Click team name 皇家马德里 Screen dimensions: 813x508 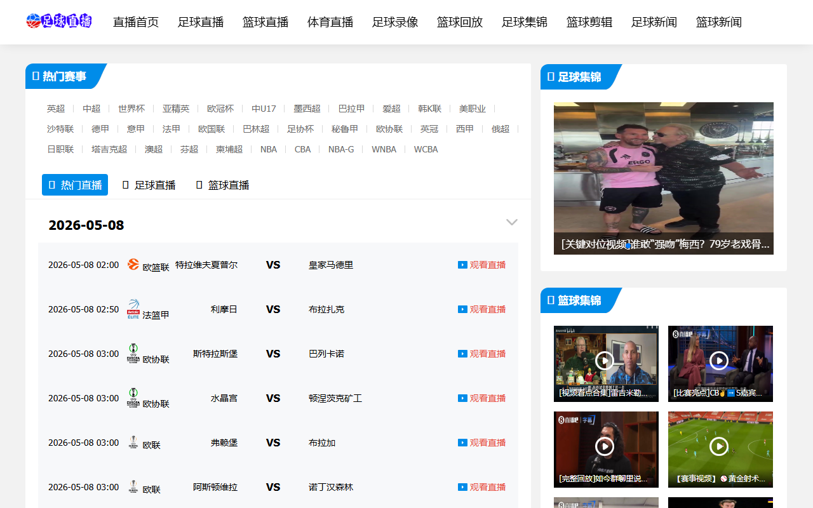pos(331,265)
